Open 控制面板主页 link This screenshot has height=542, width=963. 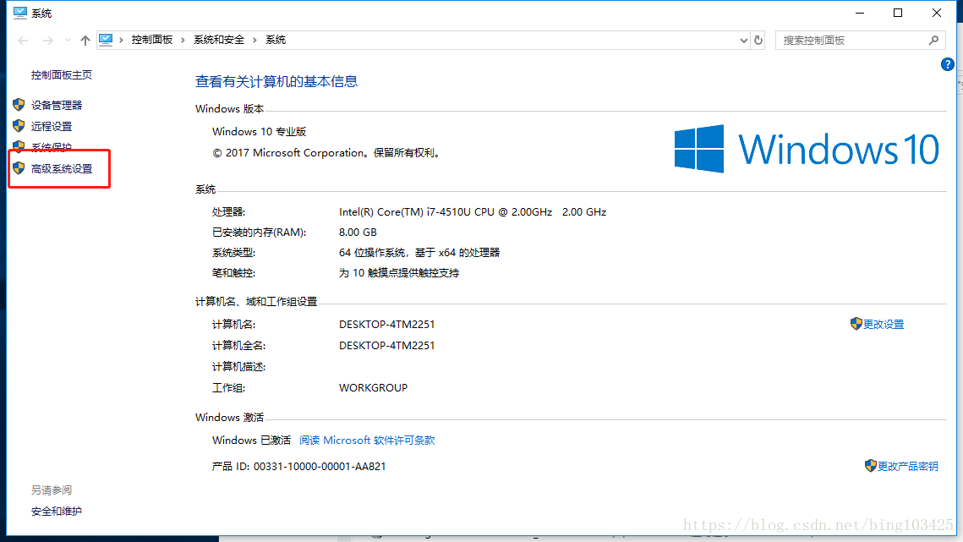(62, 75)
